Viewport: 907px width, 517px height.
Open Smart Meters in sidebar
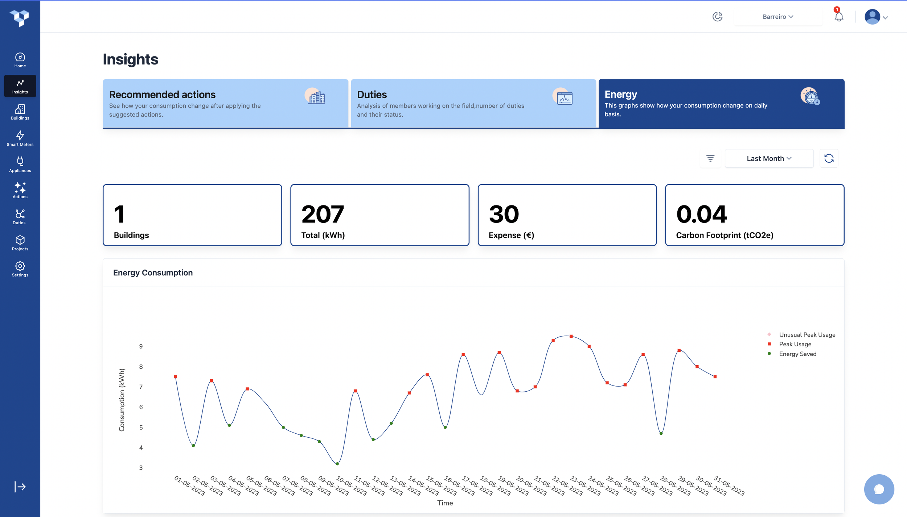click(20, 138)
